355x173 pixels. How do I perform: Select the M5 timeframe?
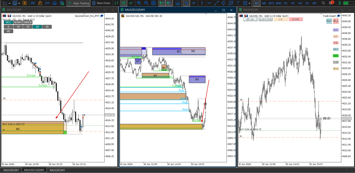click(x=264, y=3)
